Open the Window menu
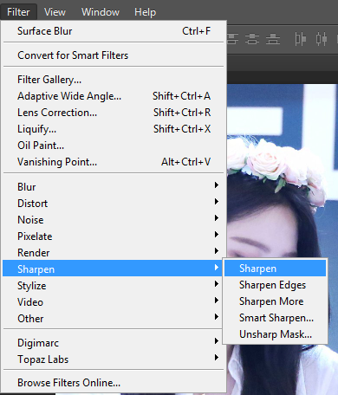Image resolution: width=338 pixels, height=395 pixels. (101, 12)
